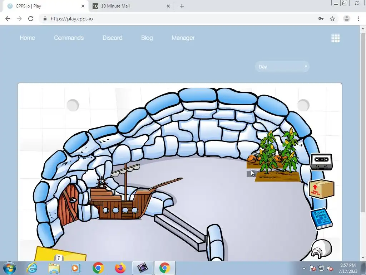Open the Blog menu item
The height and width of the screenshot is (275, 366).
coord(147,38)
